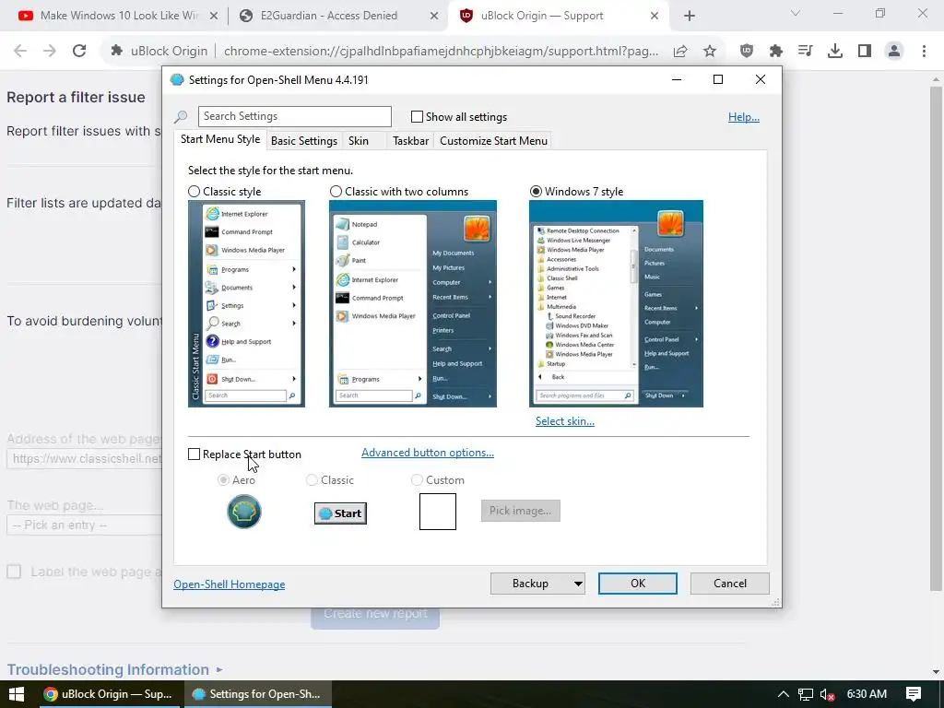Open the uBlock Origin shield toolbar icon
Image resolution: width=944 pixels, height=708 pixels.
pos(747,52)
